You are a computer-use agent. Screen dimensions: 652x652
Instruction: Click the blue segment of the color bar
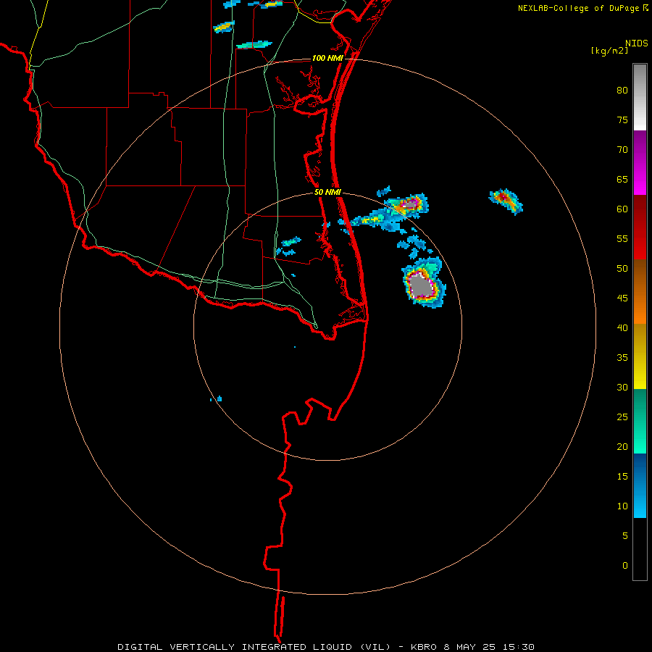[640, 485]
